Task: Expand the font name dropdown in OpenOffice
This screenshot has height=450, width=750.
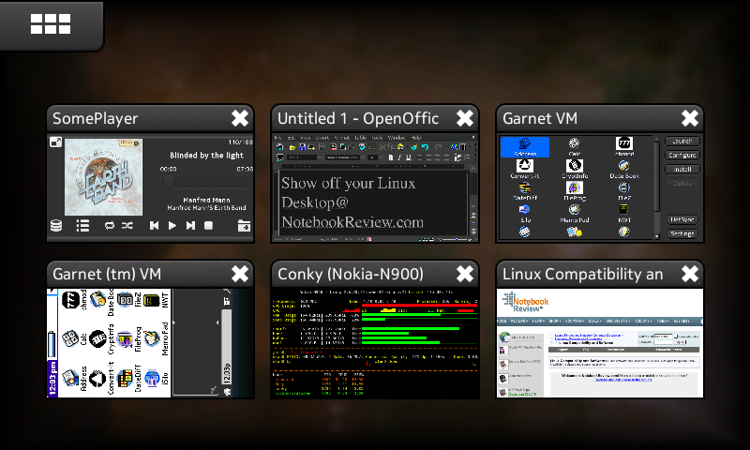Action: (363, 157)
